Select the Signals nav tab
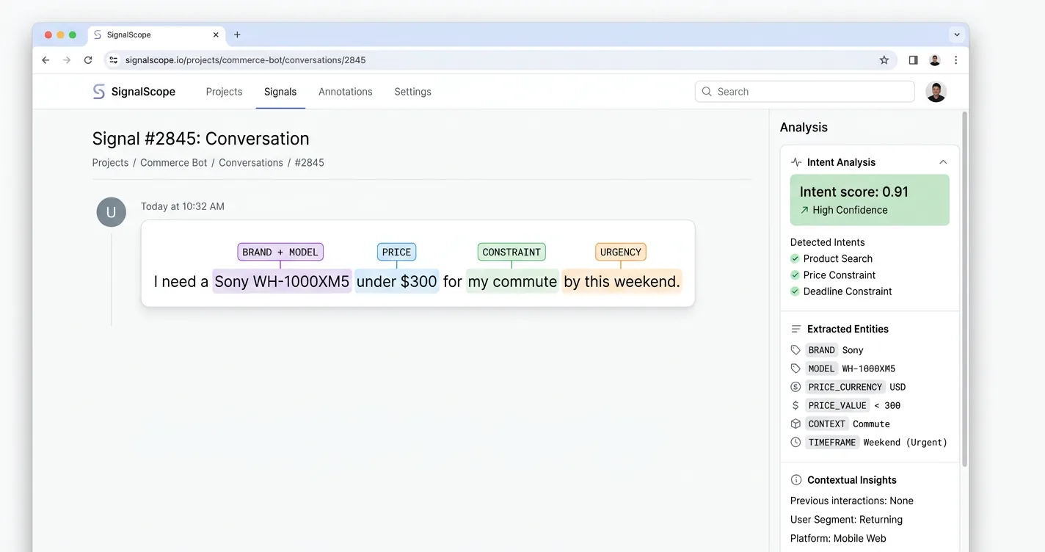The height and width of the screenshot is (552, 1045). (x=280, y=92)
